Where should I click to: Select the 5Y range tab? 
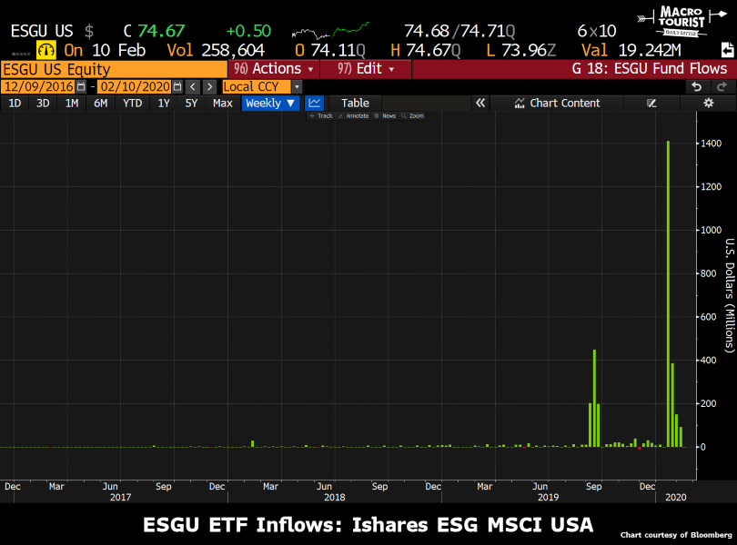191,103
